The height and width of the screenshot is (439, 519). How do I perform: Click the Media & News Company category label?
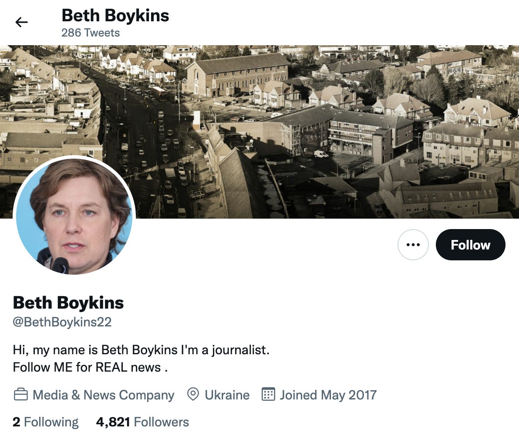103,395
